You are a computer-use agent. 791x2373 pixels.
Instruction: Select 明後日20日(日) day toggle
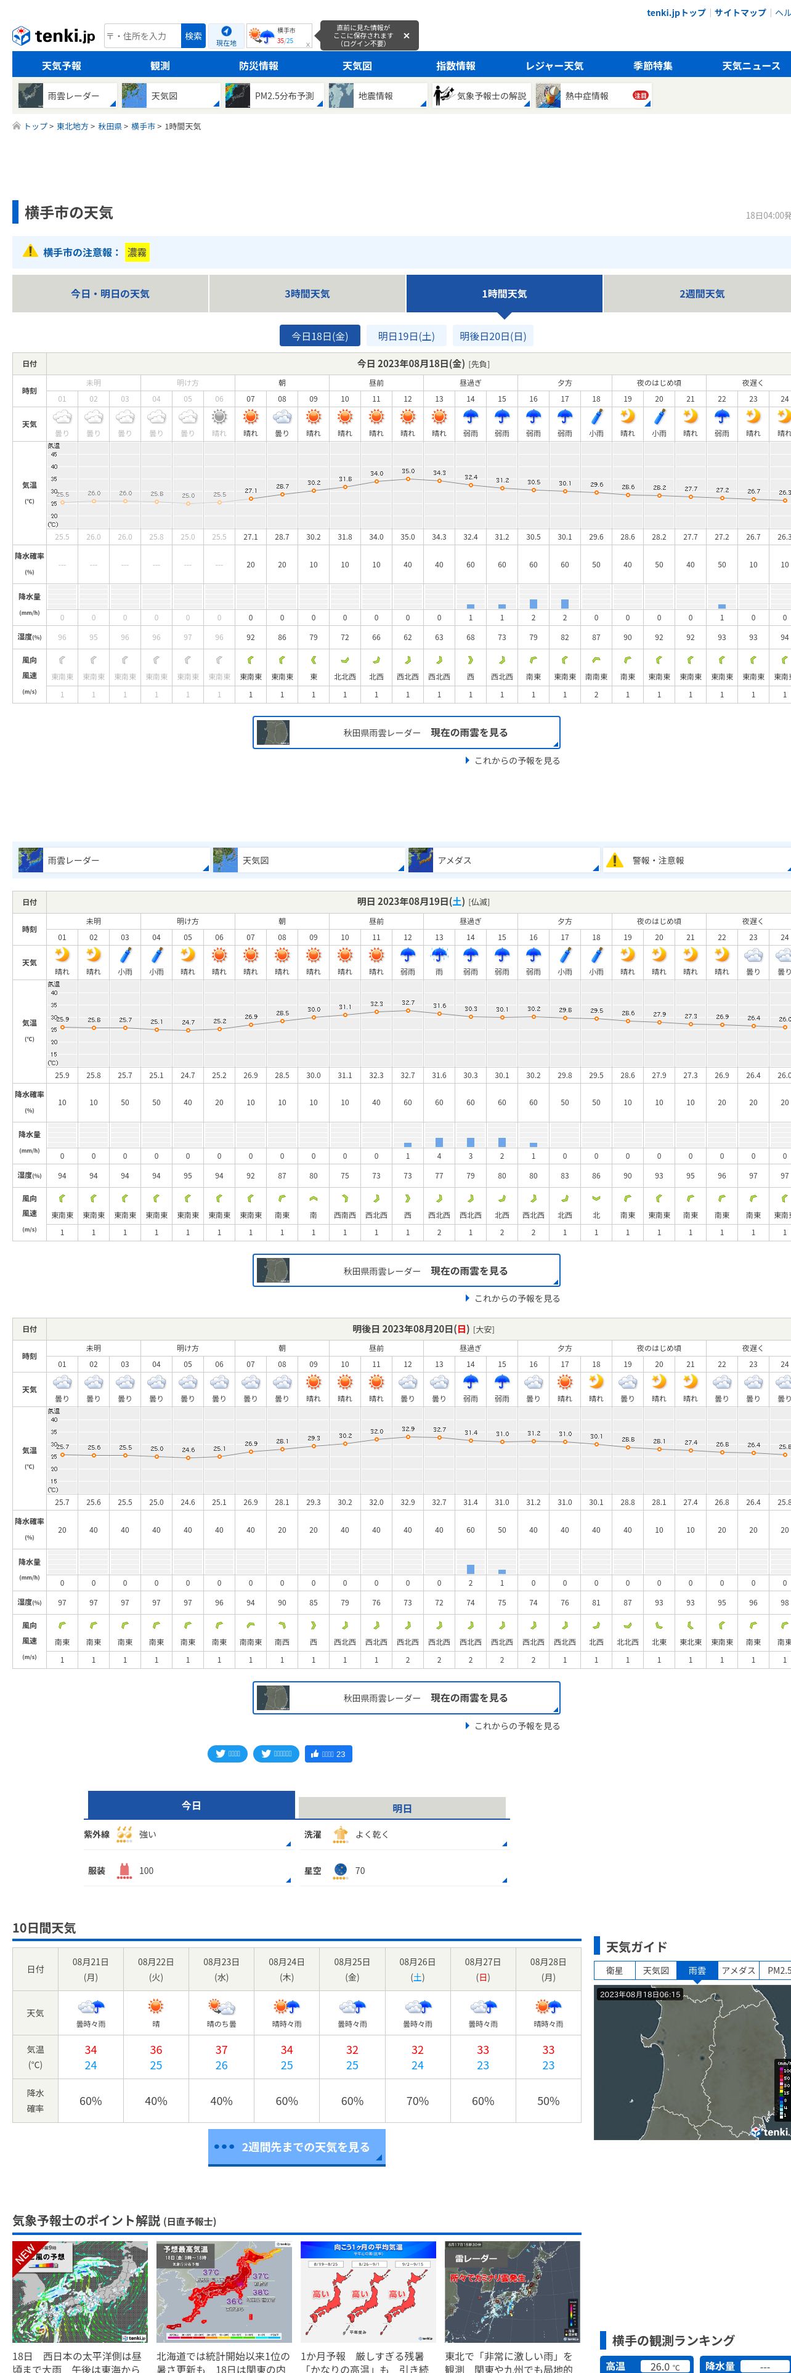pyautogui.click(x=493, y=336)
